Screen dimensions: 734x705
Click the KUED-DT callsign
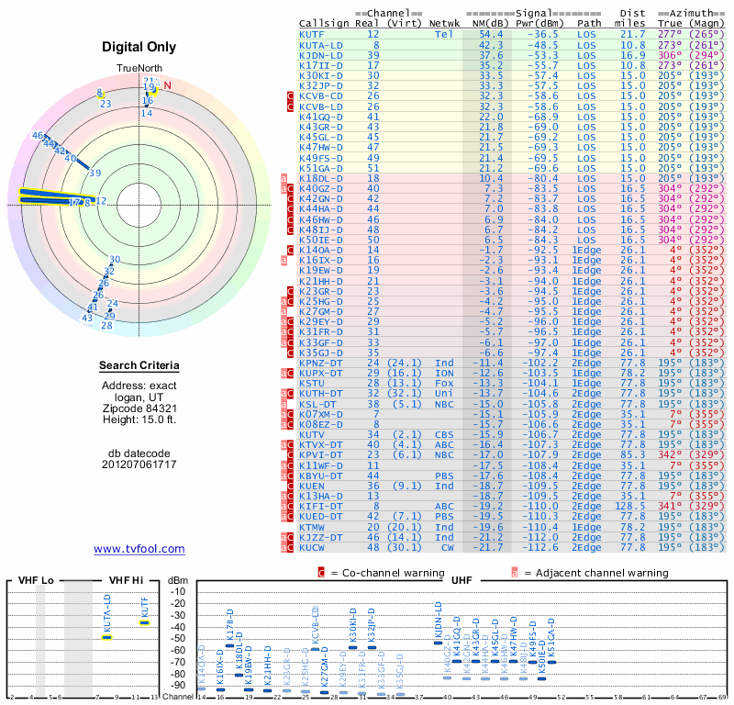point(321,517)
